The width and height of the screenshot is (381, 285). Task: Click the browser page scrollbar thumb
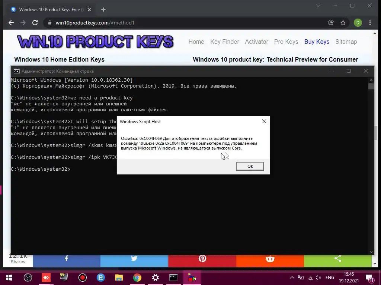coord(376,132)
